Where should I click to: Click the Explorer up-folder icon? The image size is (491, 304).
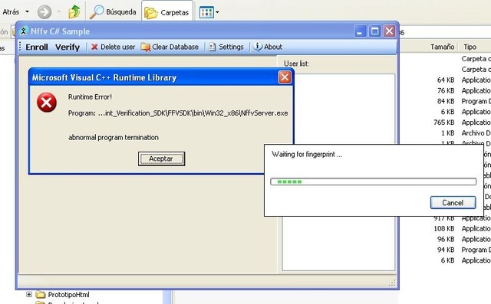click(x=74, y=12)
